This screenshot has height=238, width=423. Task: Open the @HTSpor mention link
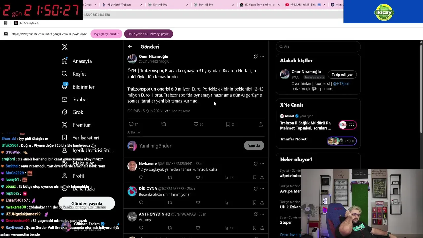pyautogui.click(x=341, y=84)
